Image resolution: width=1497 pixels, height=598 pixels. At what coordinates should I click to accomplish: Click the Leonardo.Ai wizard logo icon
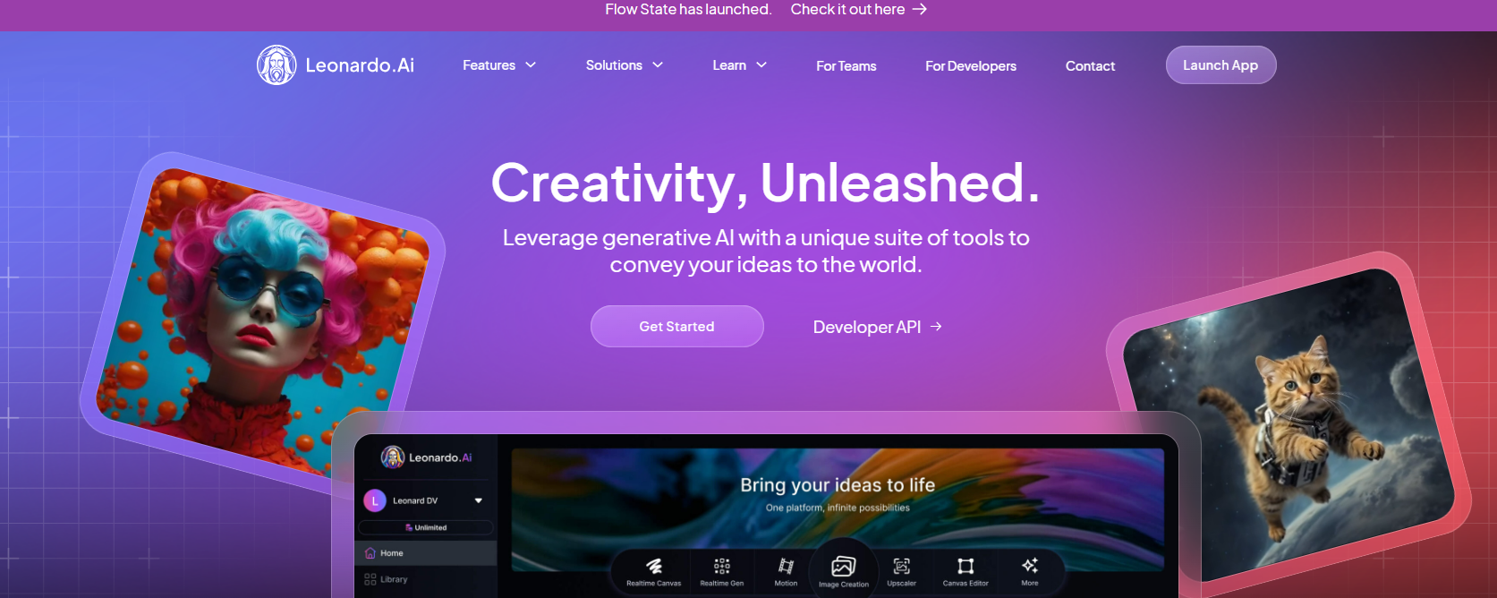point(276,65)
